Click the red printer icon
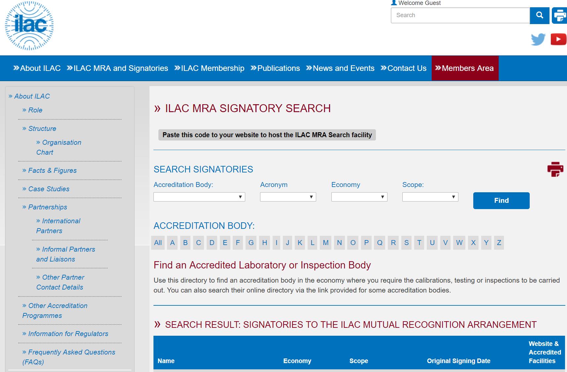The width and height of the screenshot is (567, 372). coord(555,169)
